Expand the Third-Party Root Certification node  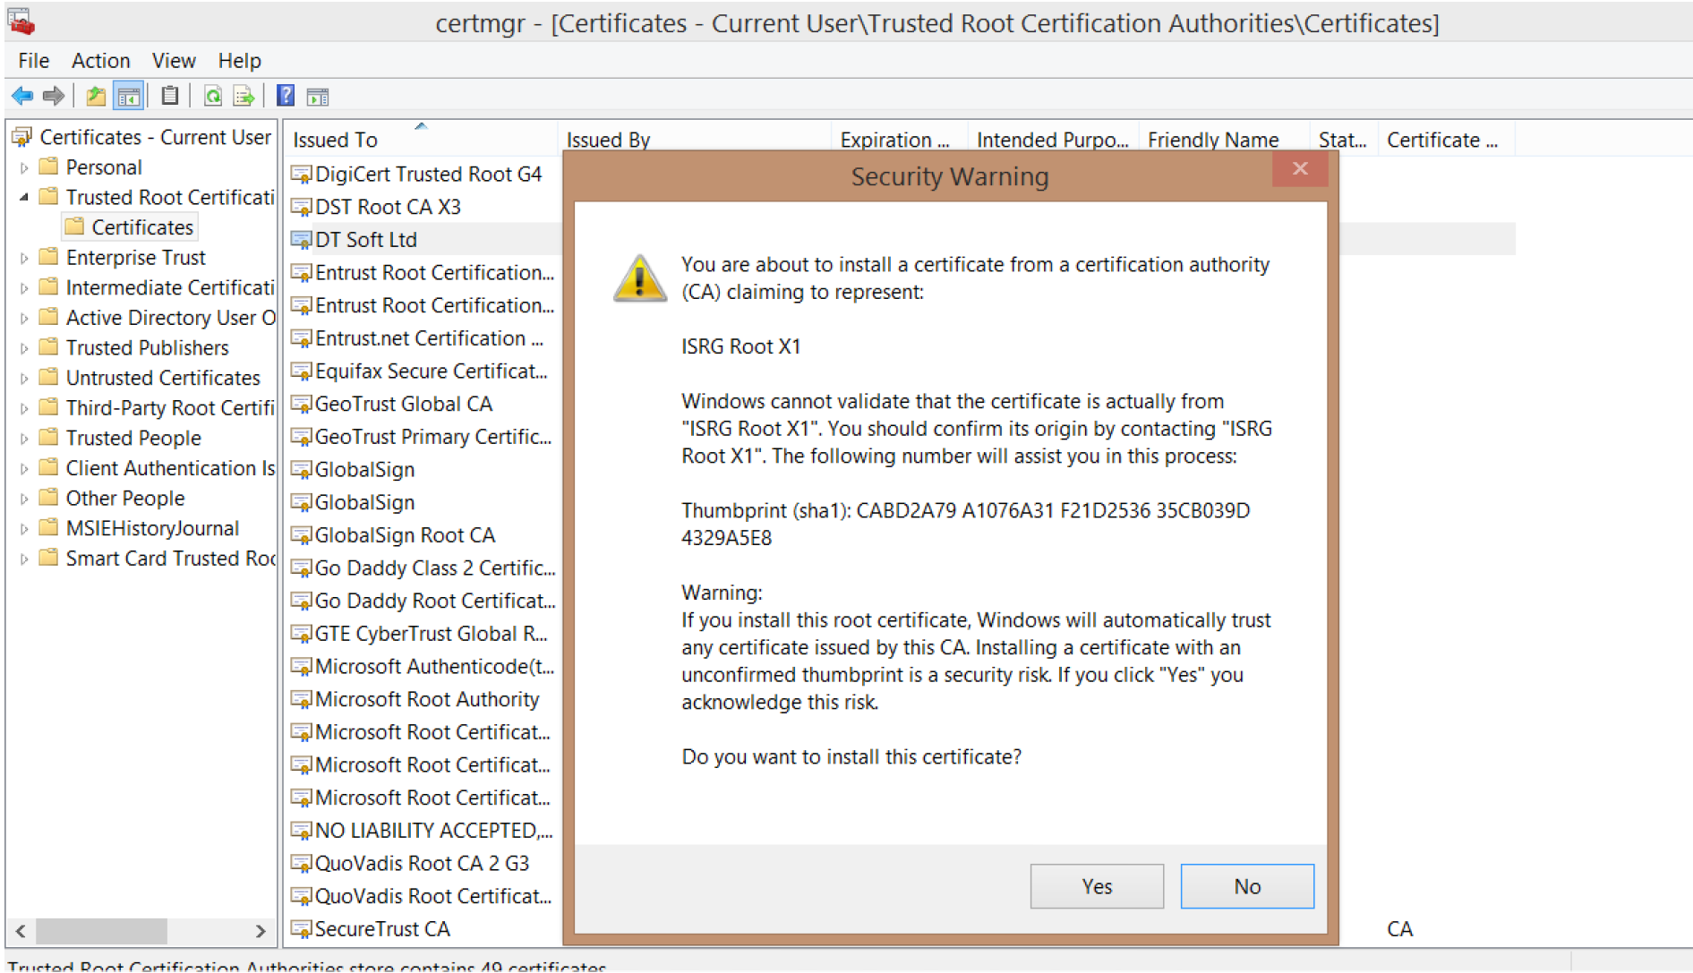pyautogui.click(x=24, y=408)
